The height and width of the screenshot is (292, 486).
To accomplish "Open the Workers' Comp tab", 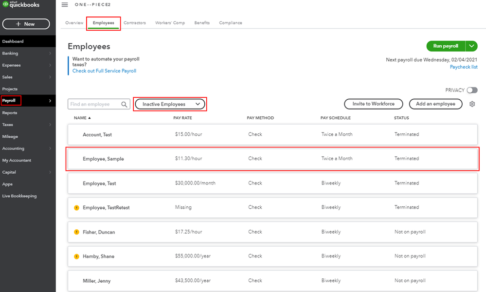I will click(x=170, y=23).
